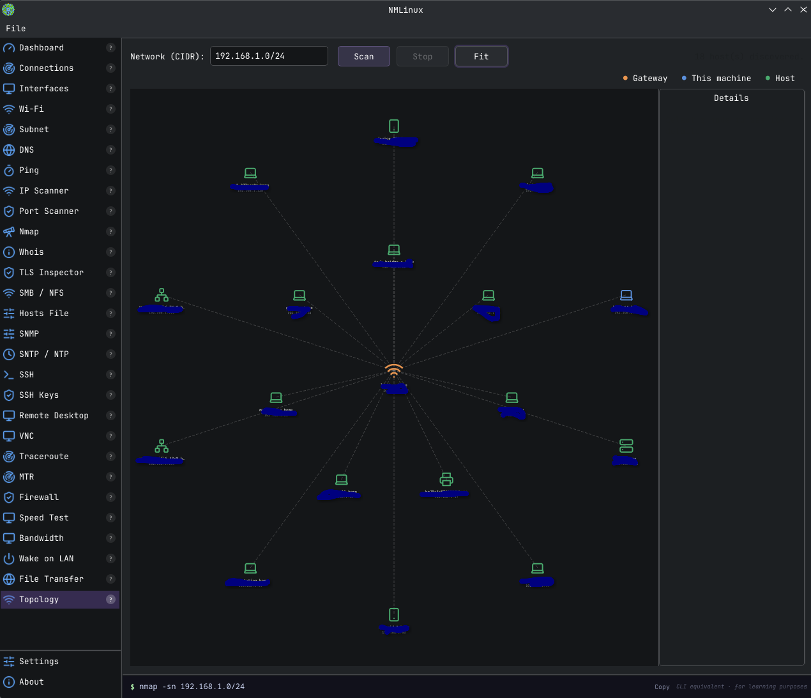Click the Network CIDR input field

coord(269,56)
